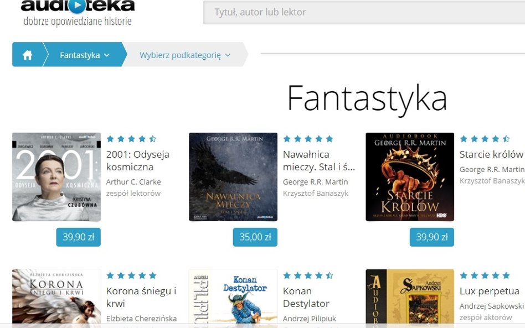Open author link Arthur C. Clarke

coord(133,182)
